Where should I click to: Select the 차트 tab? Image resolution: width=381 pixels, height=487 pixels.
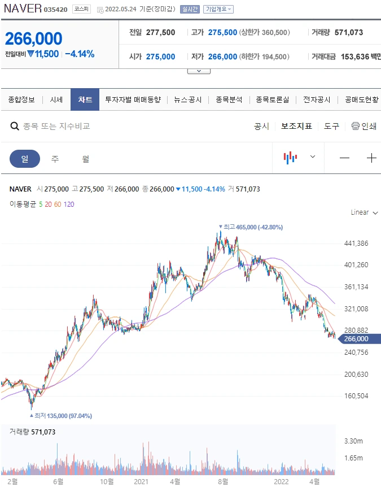pos(85,99)
